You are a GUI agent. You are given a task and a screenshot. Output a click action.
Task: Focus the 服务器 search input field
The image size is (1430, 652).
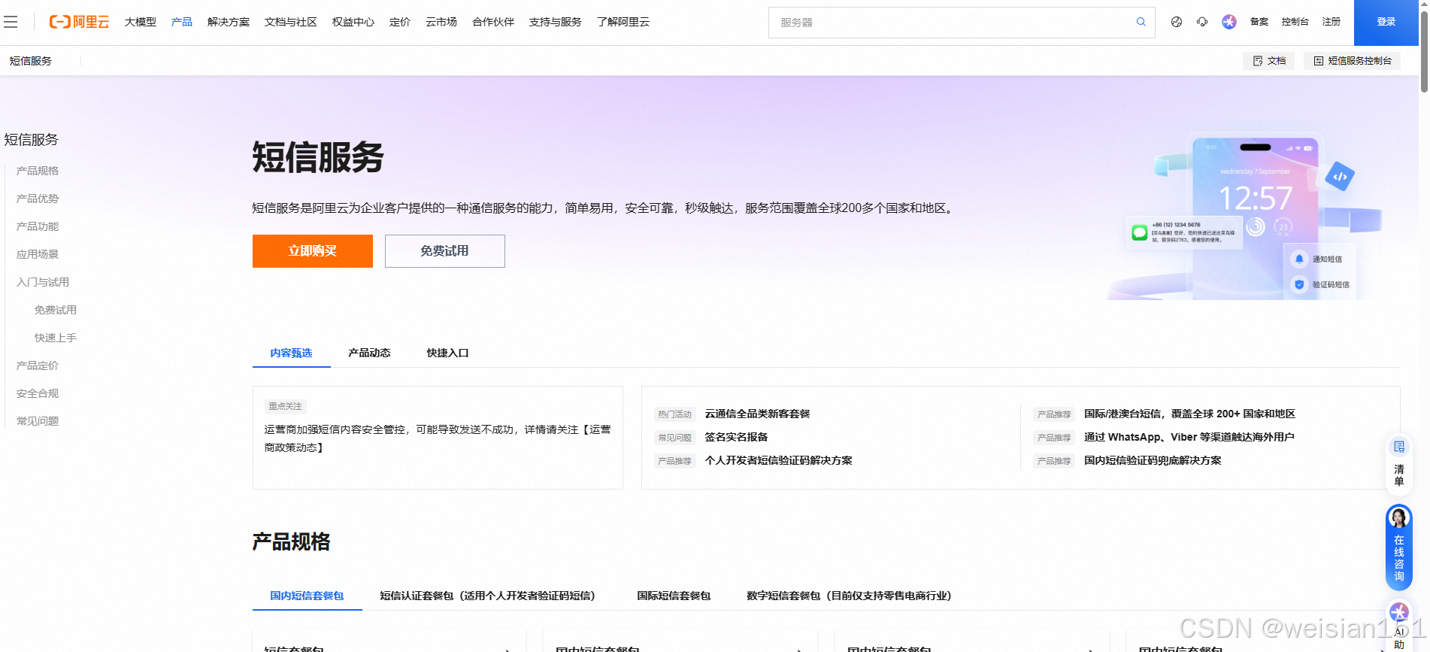coord(952,23)
